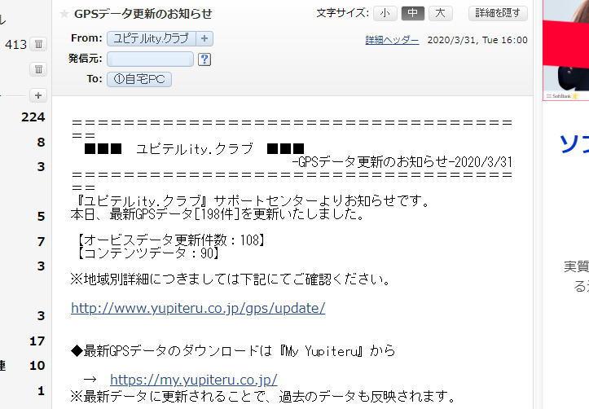Screen dimensions: 589x409
Task: Click the empty 発信元 field
Action: click(150, 59)
